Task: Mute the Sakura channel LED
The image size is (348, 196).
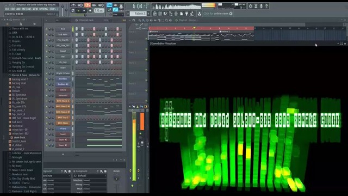Action: coord(46,90)
